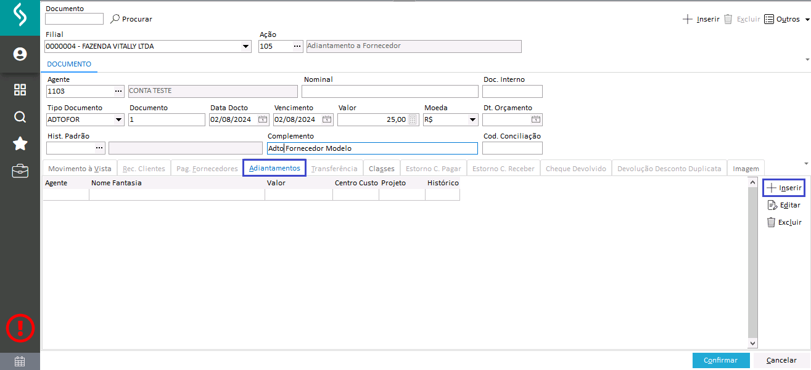Viewport: 811px width, 370px height.
Task: Open Vencimento calendar picker
Action: [x=327, y=119]
